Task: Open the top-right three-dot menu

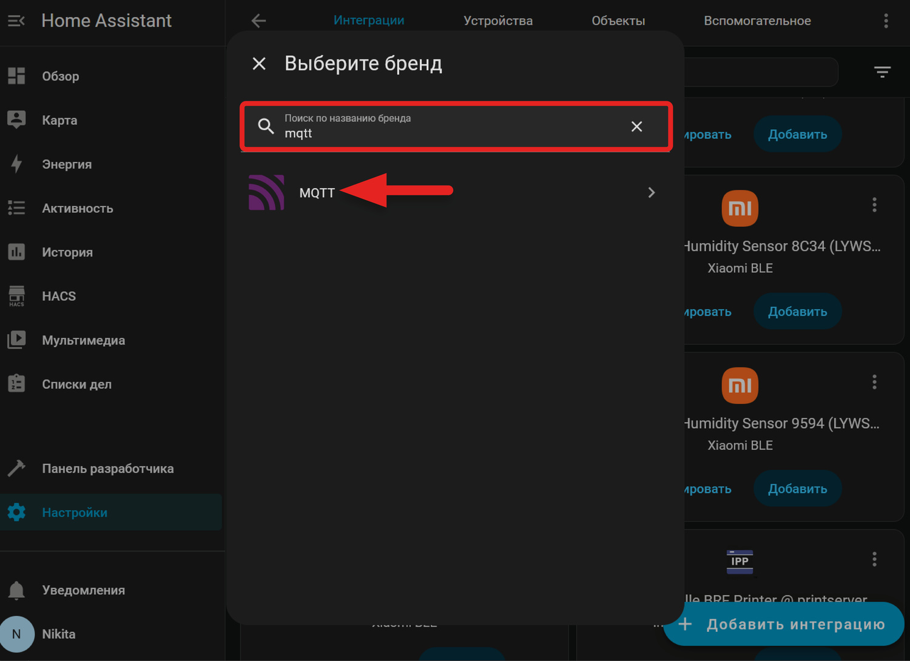Action: click(x=886, y=20)
